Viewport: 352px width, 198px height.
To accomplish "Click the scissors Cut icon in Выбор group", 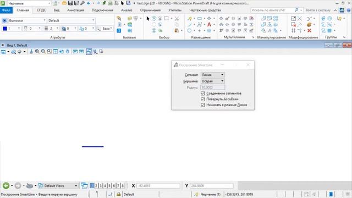I will tap(177, 18).
